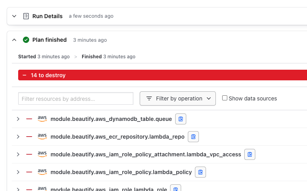307x191 pixels.
Task: Collapse the Plan finished section
Action: [x=14, y=40]
